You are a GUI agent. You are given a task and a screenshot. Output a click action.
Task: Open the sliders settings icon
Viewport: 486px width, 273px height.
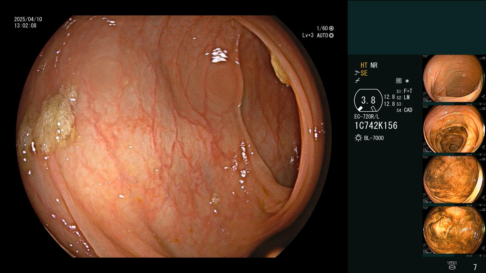click(x=399, y=81)
